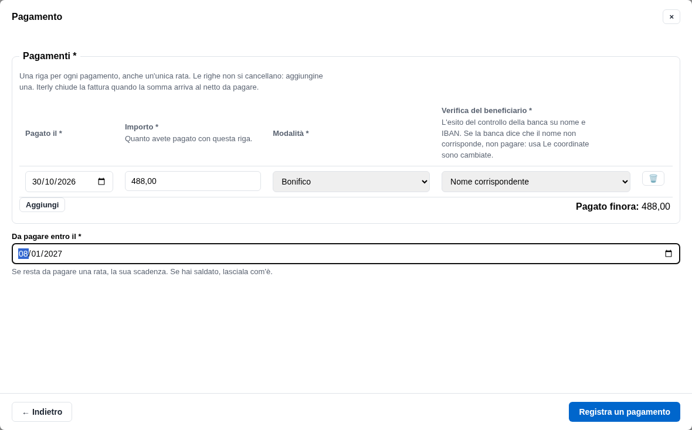
Task: Open calendar picker in Pagato il field
Action: tap(101, 182)
